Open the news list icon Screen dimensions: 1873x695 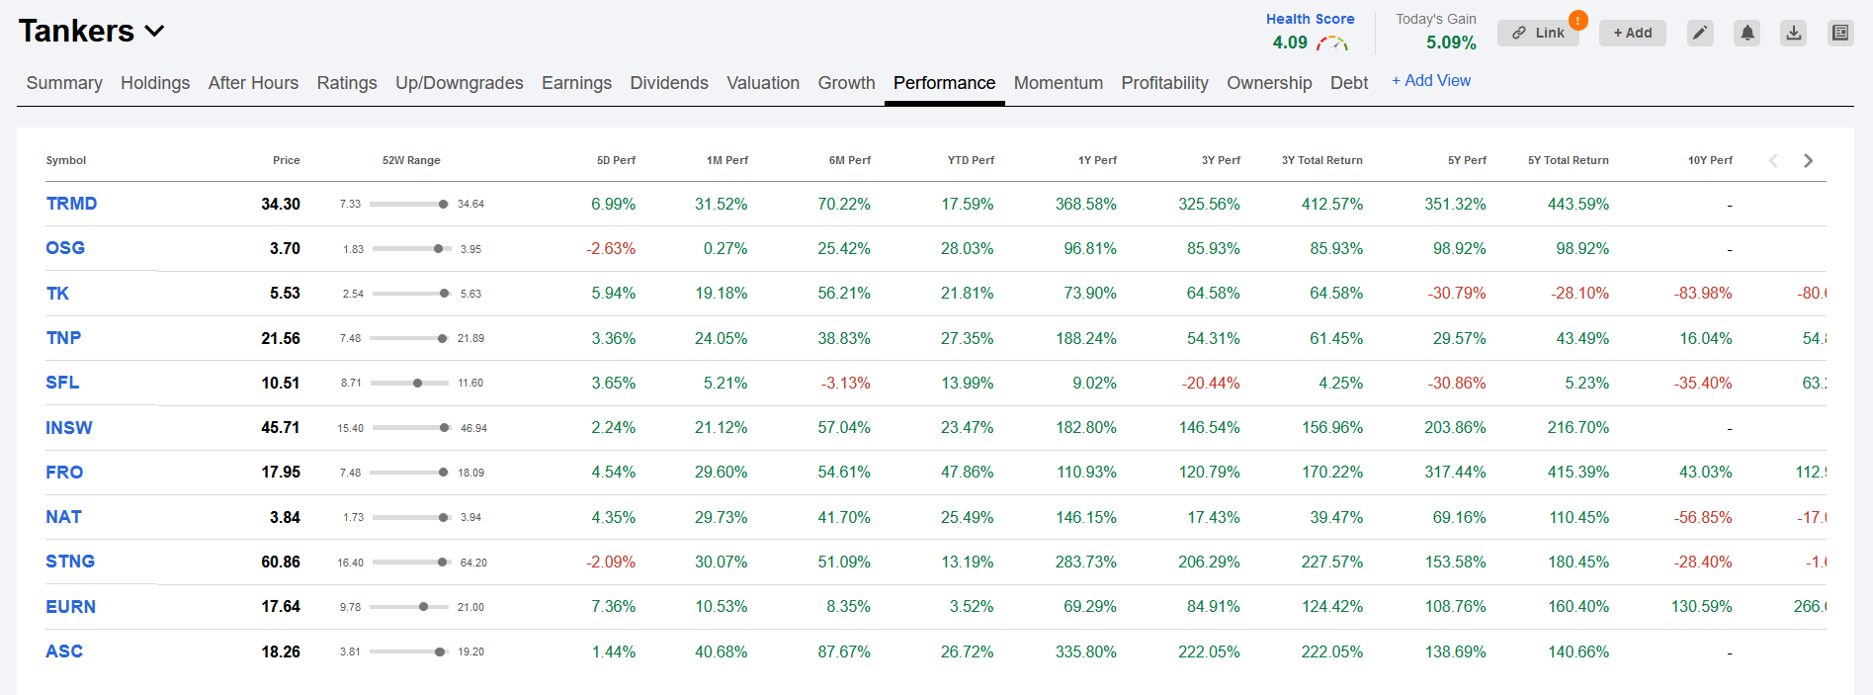pos(1840,33)
